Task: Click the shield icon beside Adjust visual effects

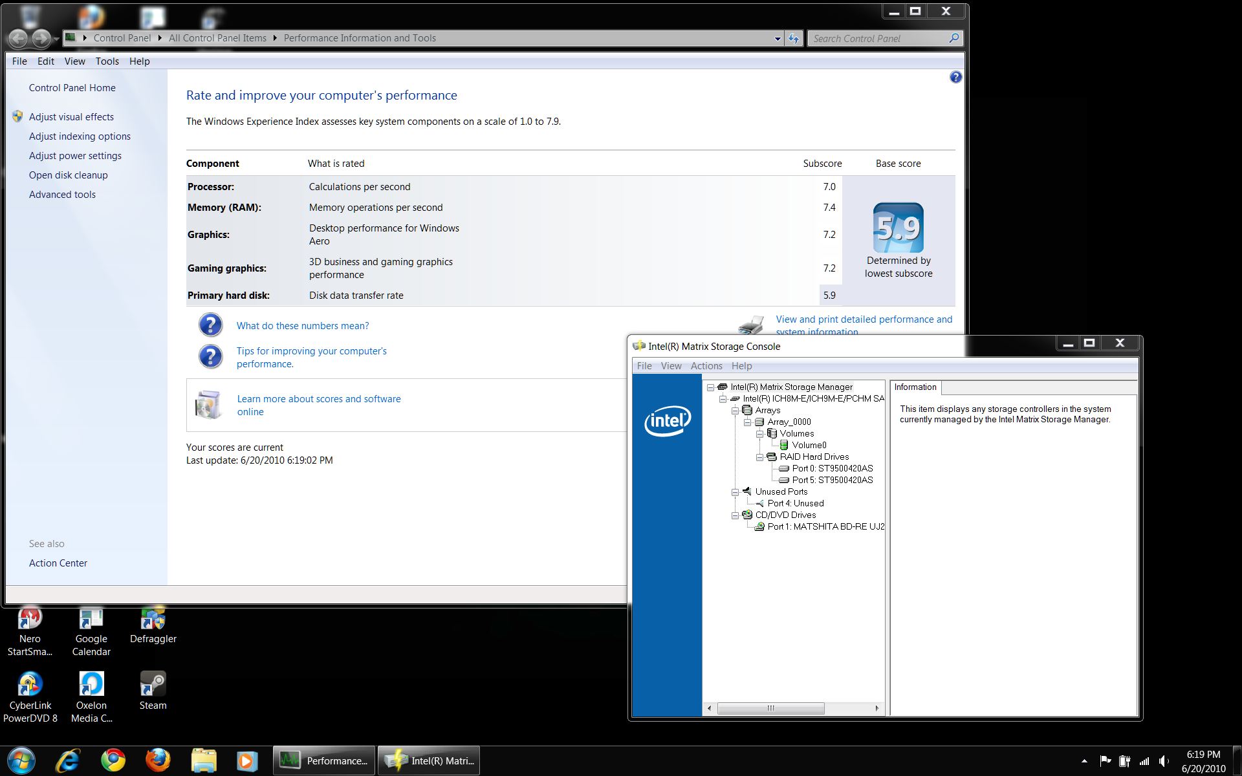Action: click(17, 116)
